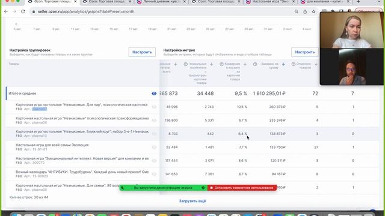Click the 'Итого и среднее' row label
Viewport: 385px width, 216px height.
coord(22,94)
